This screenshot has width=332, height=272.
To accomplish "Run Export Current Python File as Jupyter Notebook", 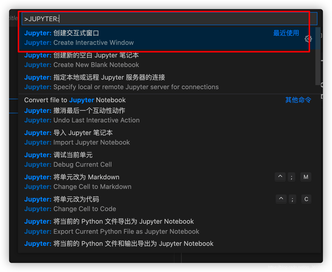I will (167, 227).
